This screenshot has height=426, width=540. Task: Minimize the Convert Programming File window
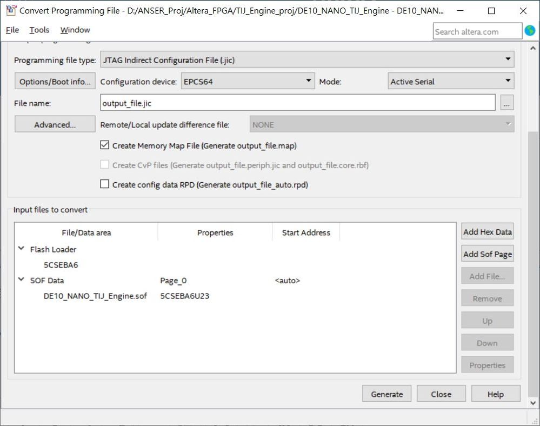460,11
